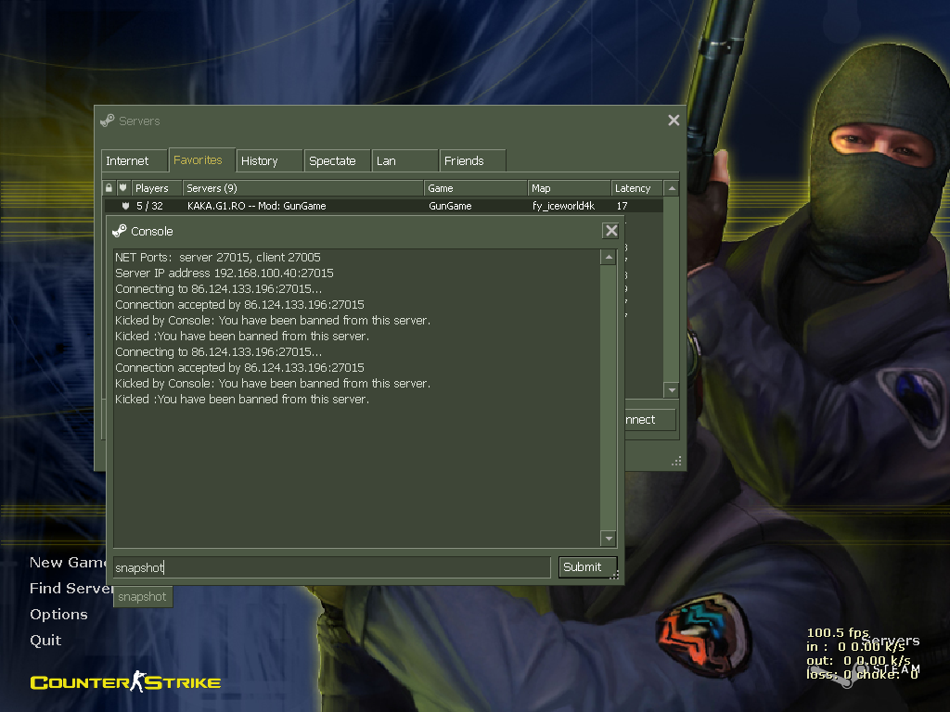
Task: Switch to the Internet tab
Action: click(134, 161)
